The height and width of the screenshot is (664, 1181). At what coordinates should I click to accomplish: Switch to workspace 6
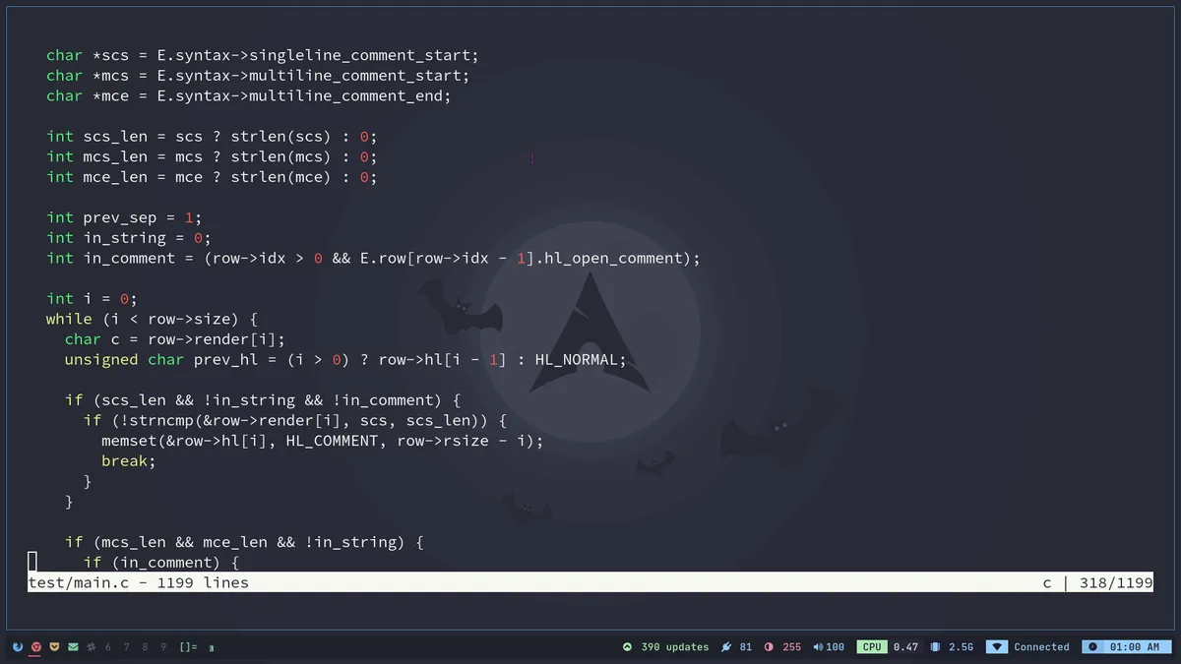105,647
